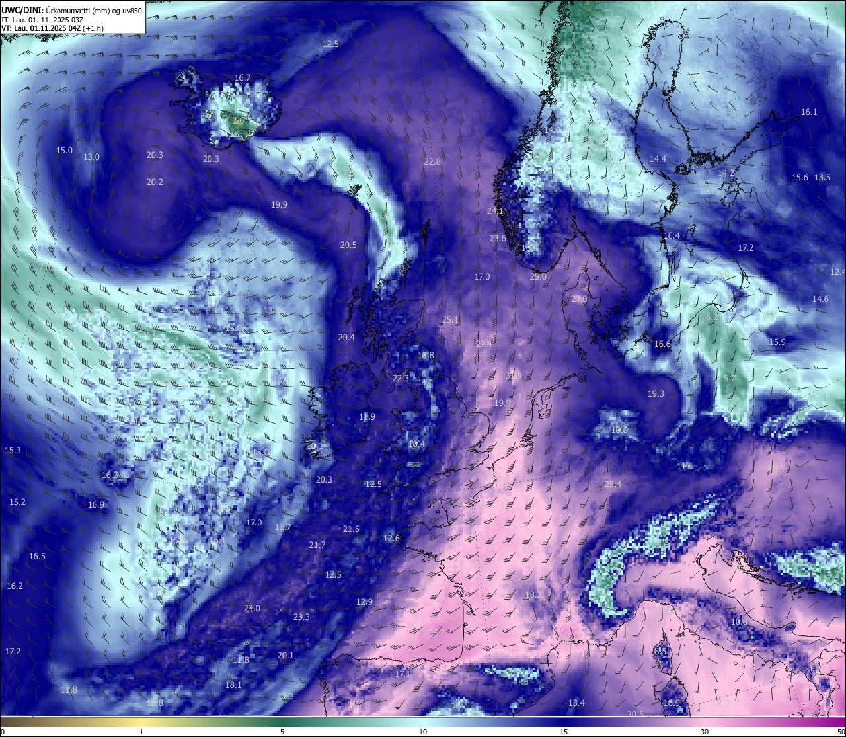Click the 21.5 value label
This screenshot has width=846, height=737.
click(351, 529)
